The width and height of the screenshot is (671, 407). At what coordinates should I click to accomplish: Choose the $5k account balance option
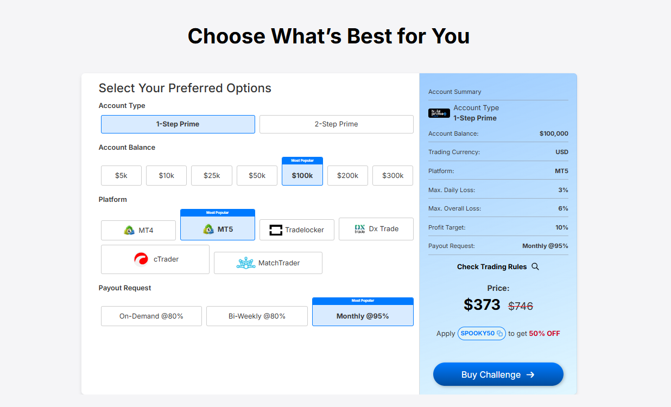[121, 176]
